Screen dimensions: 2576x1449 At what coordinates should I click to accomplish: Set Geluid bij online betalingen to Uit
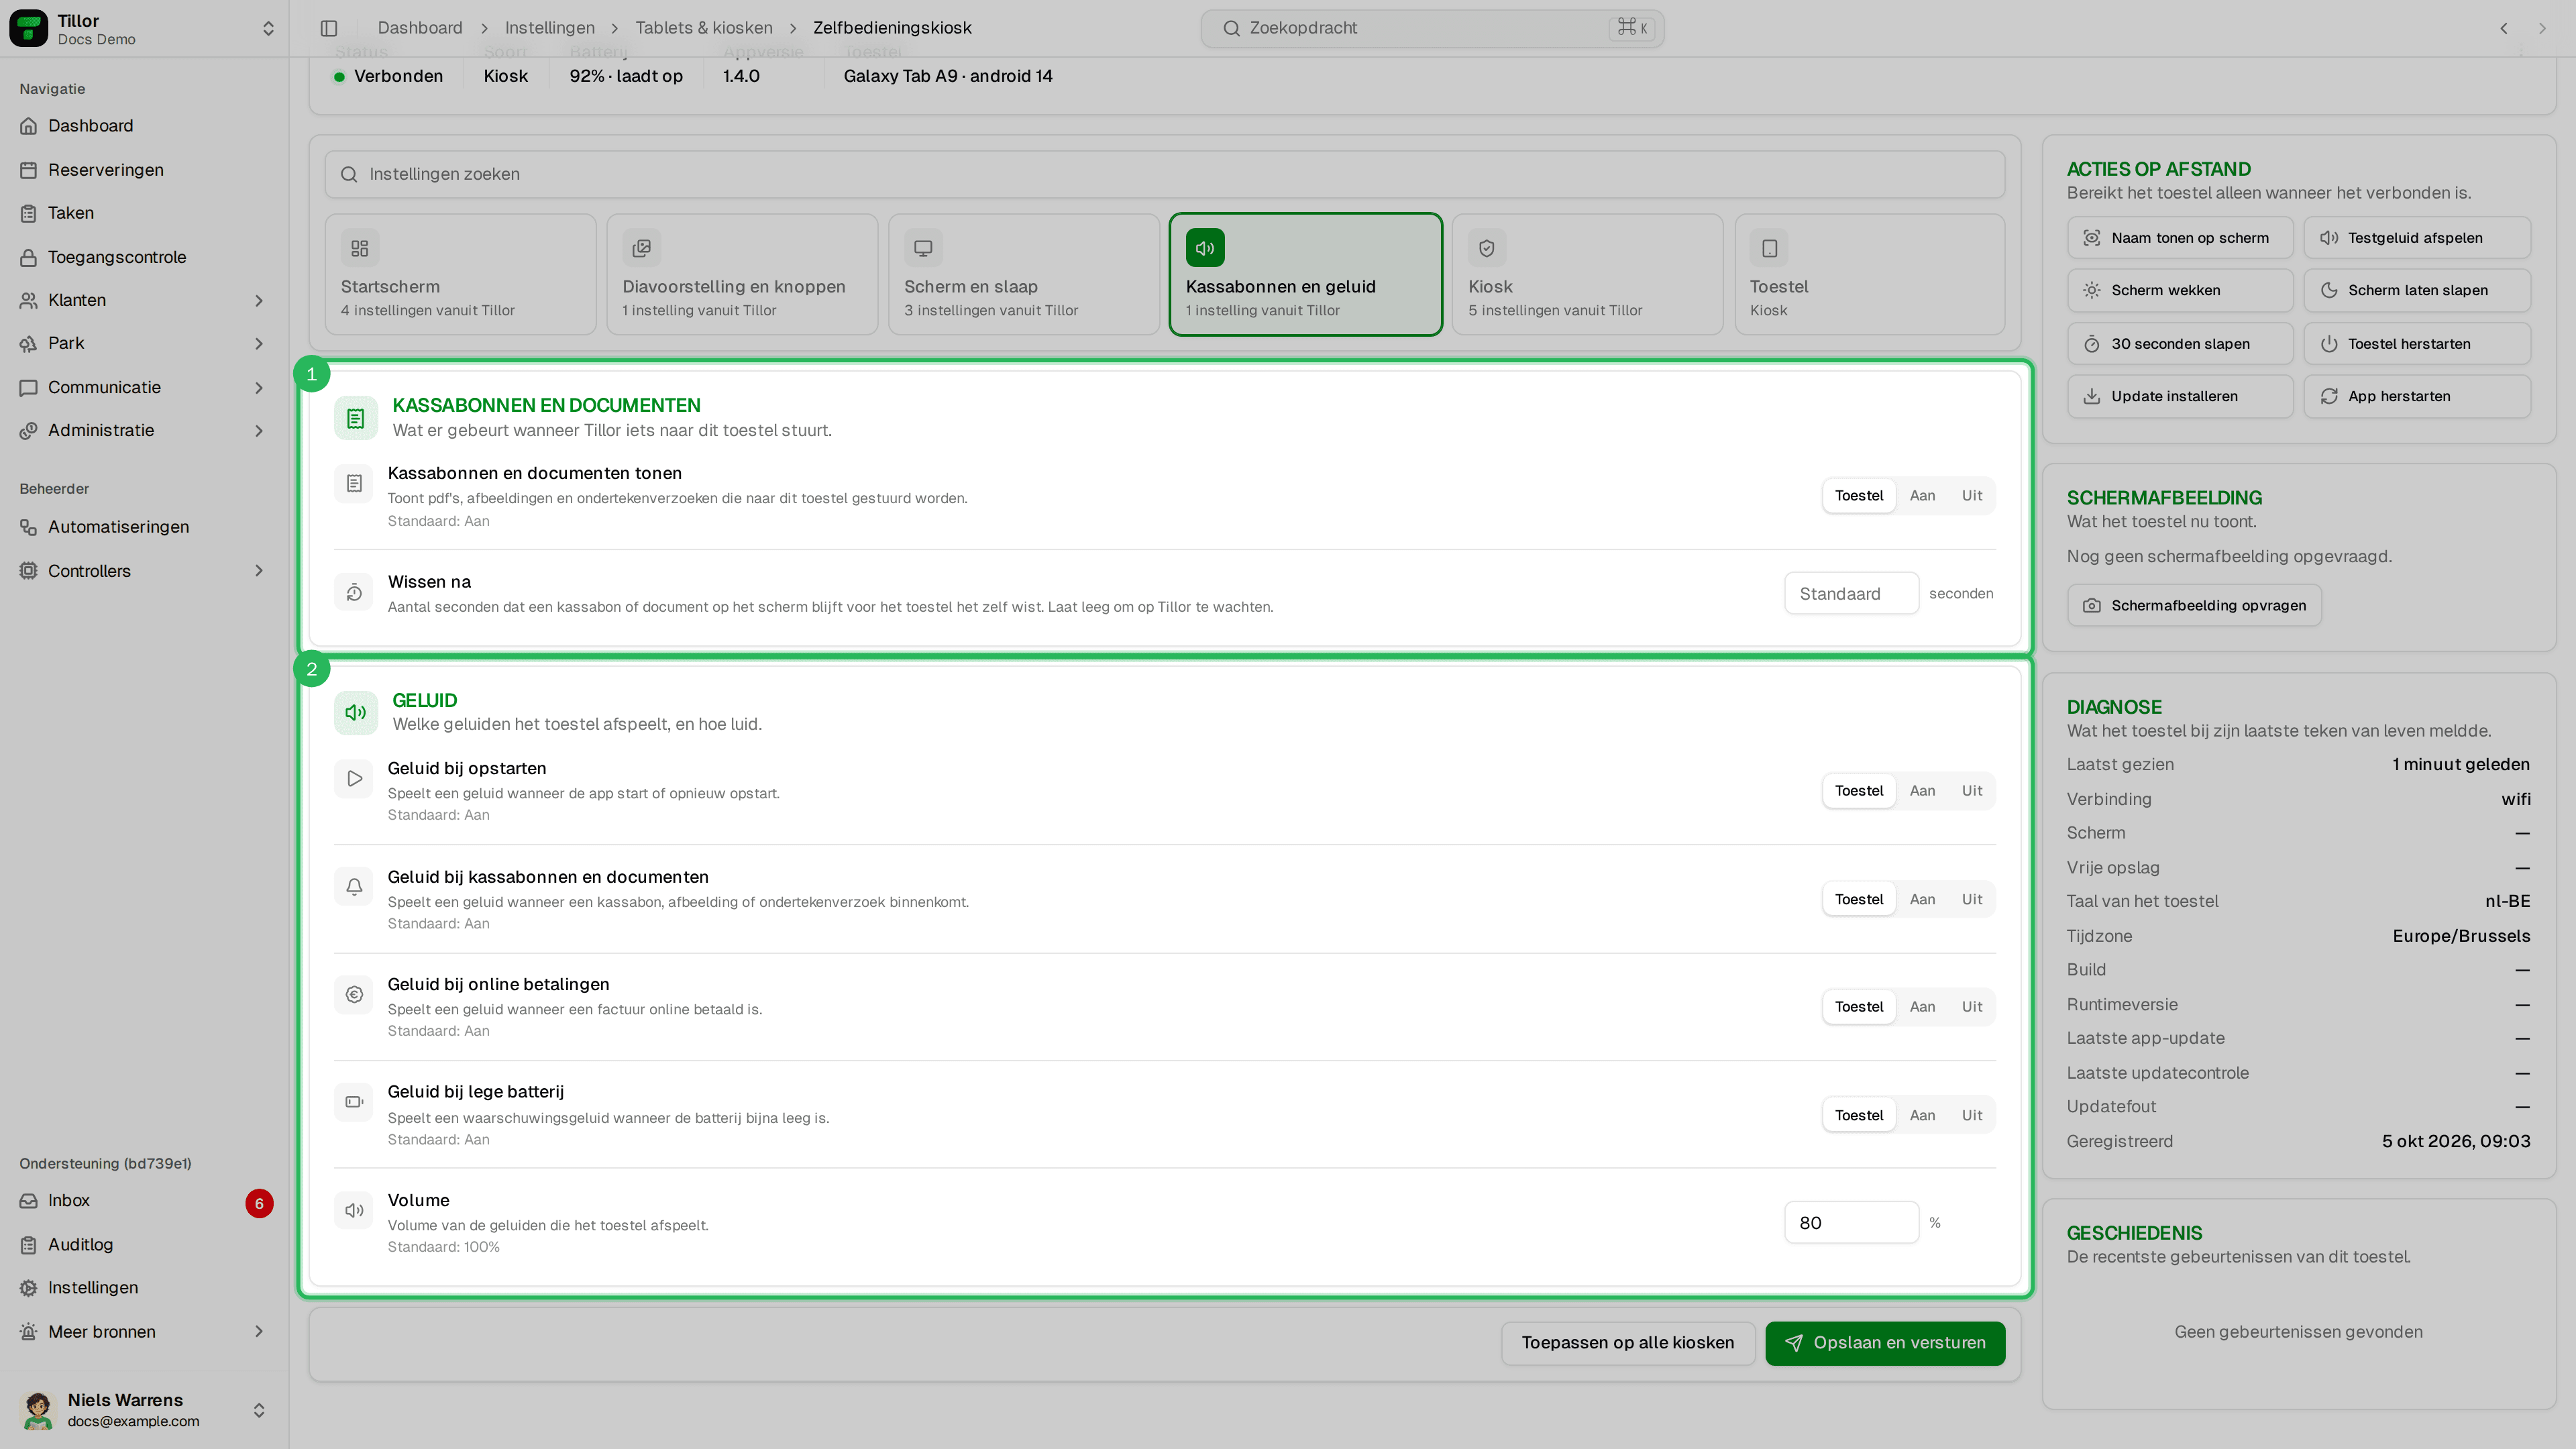(x=1971, y=1007)
